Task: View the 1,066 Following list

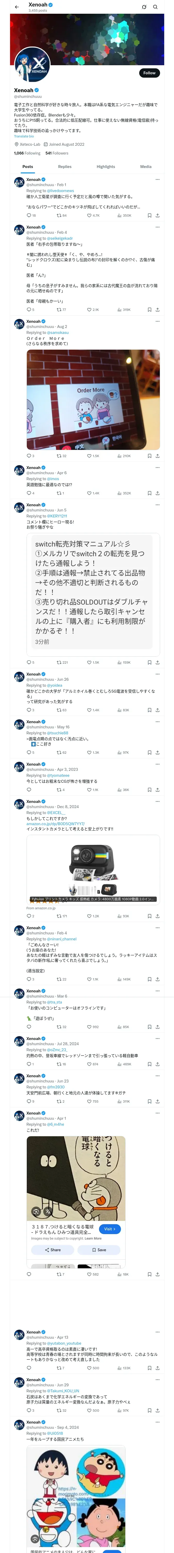Action: pos(27,153)
